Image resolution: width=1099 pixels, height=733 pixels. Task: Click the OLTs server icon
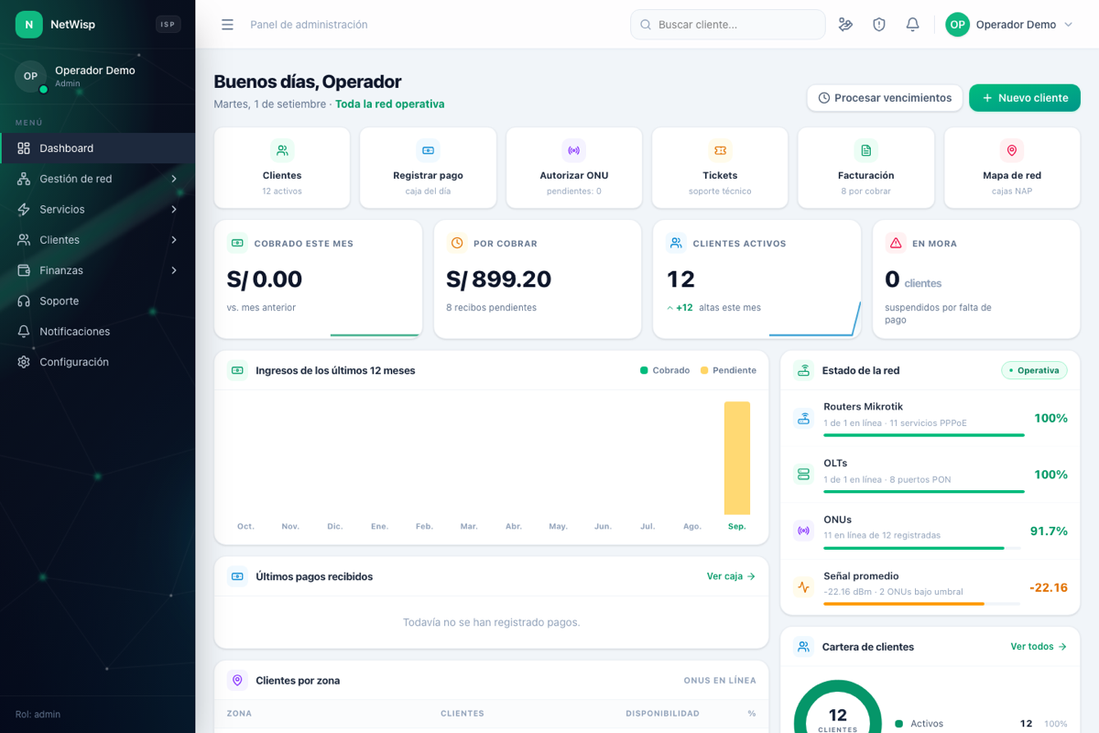click(803, 475)
